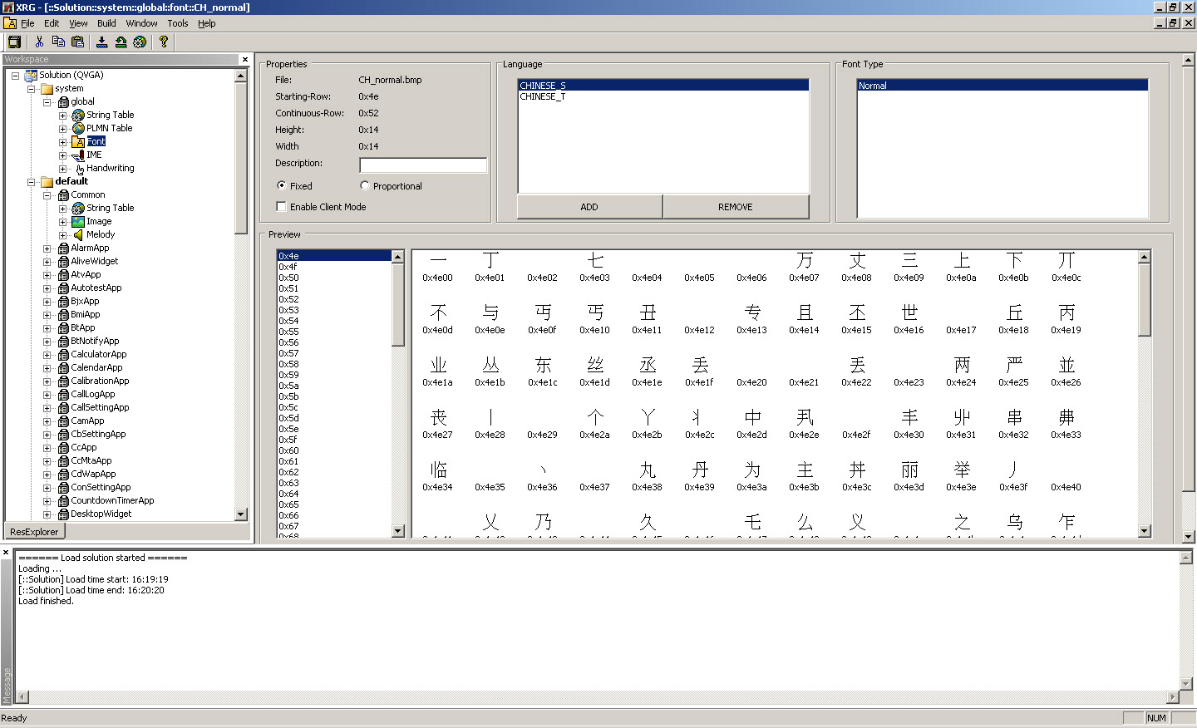Click the row list scroll down arrow
This screenshot has width=1197, height=728.
coord(397,531)
